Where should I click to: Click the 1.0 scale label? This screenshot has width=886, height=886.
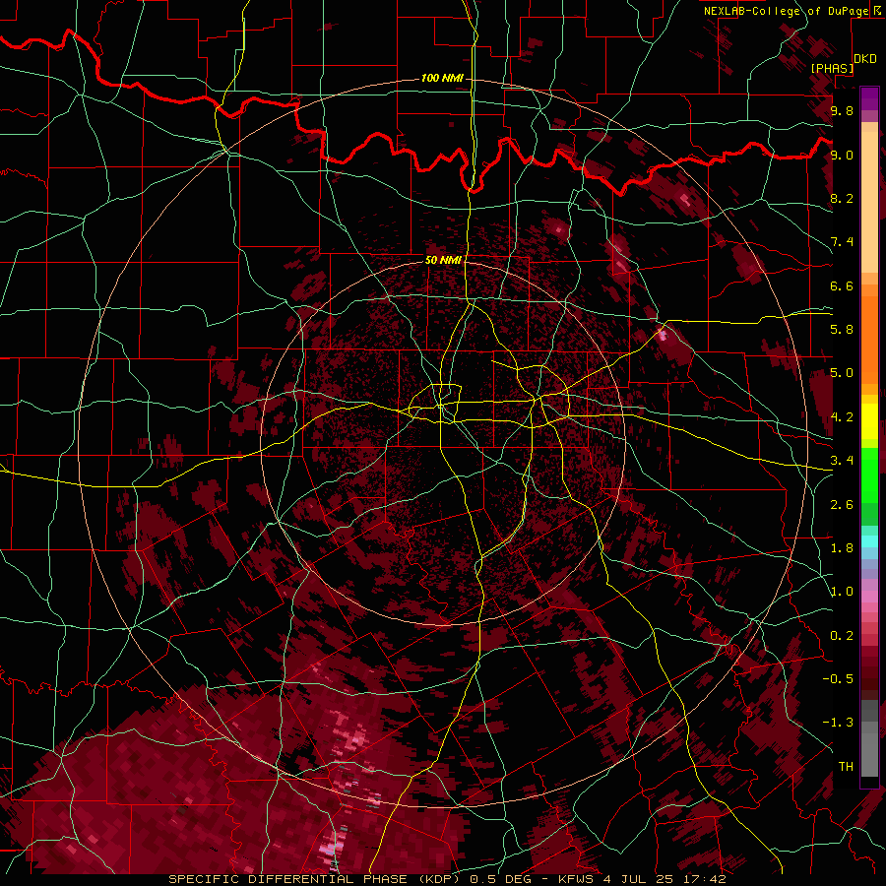click(842, 592)
